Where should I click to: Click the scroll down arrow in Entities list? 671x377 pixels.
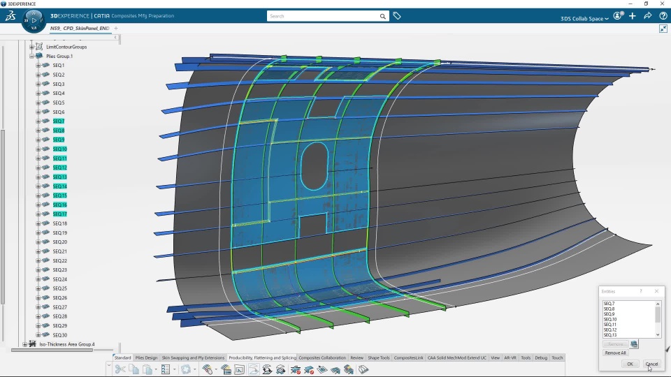tap(658, 334)
